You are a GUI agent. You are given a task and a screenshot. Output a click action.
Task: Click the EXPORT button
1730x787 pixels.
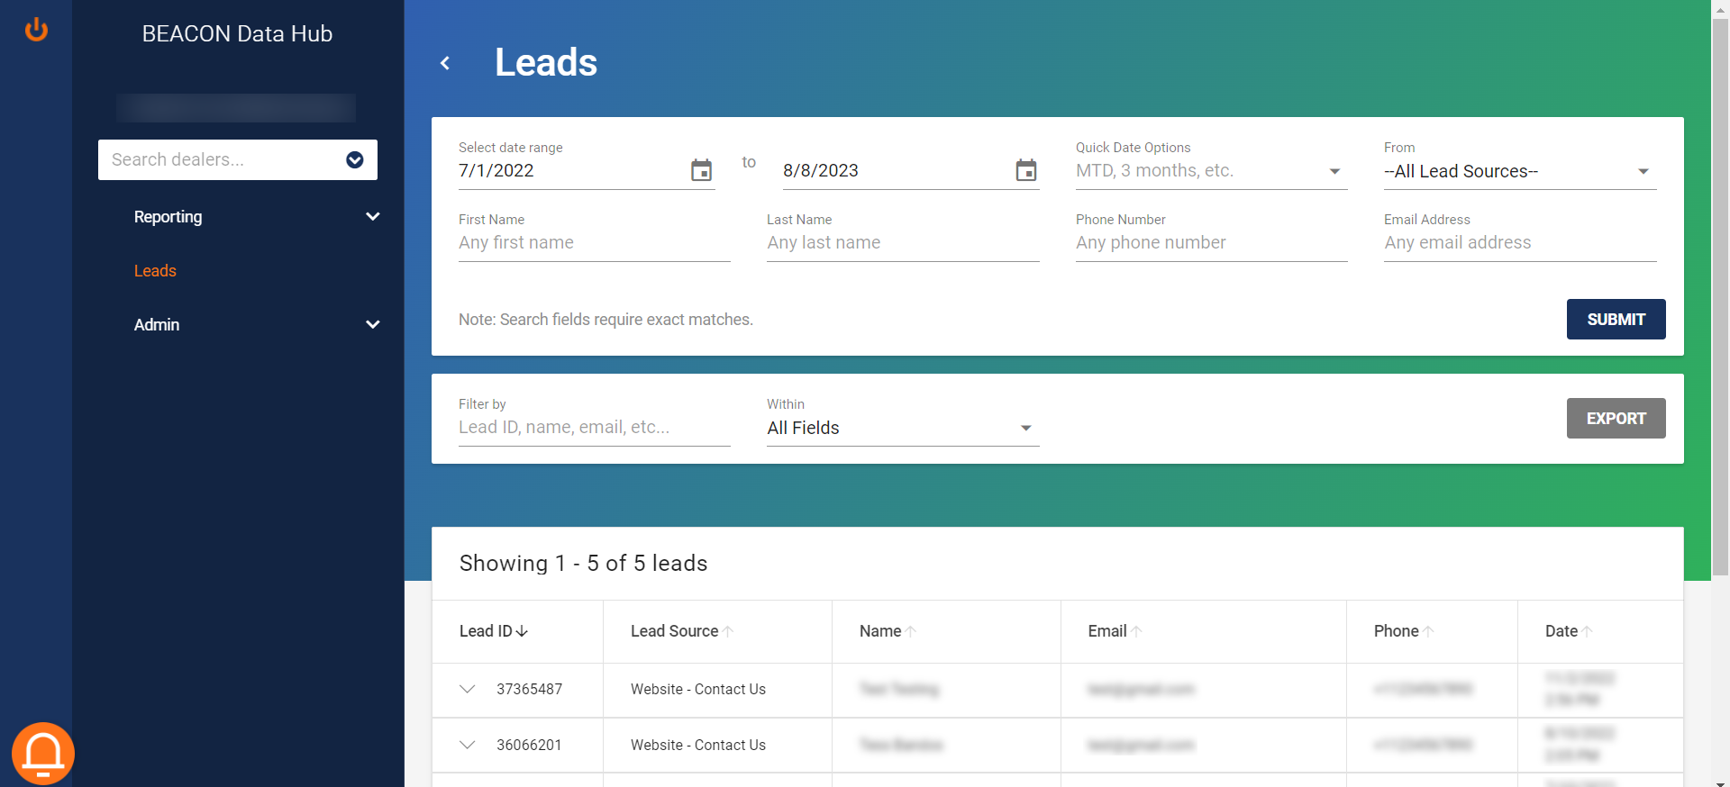pyautogui.click(x=1616, y=418)
